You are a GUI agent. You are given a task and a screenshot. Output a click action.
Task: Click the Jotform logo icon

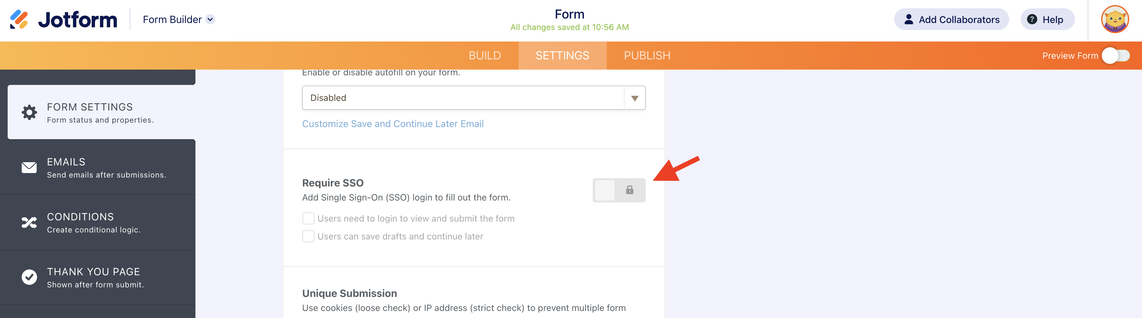point(19,19)
